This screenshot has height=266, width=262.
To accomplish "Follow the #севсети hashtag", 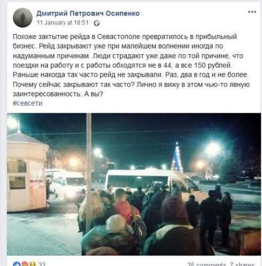I will pos(28,103).
